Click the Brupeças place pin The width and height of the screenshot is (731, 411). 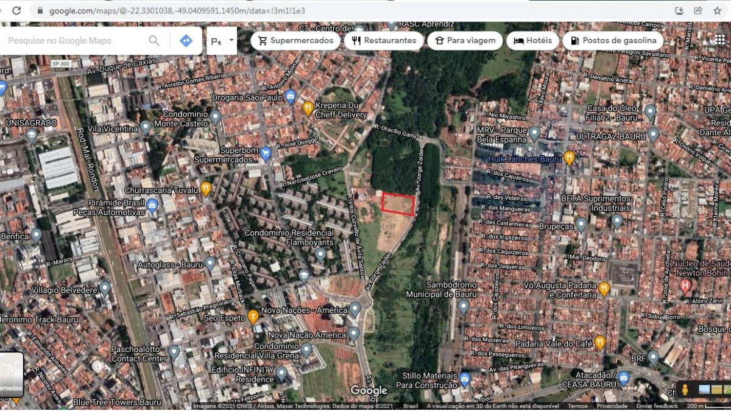tap(581, 225)
